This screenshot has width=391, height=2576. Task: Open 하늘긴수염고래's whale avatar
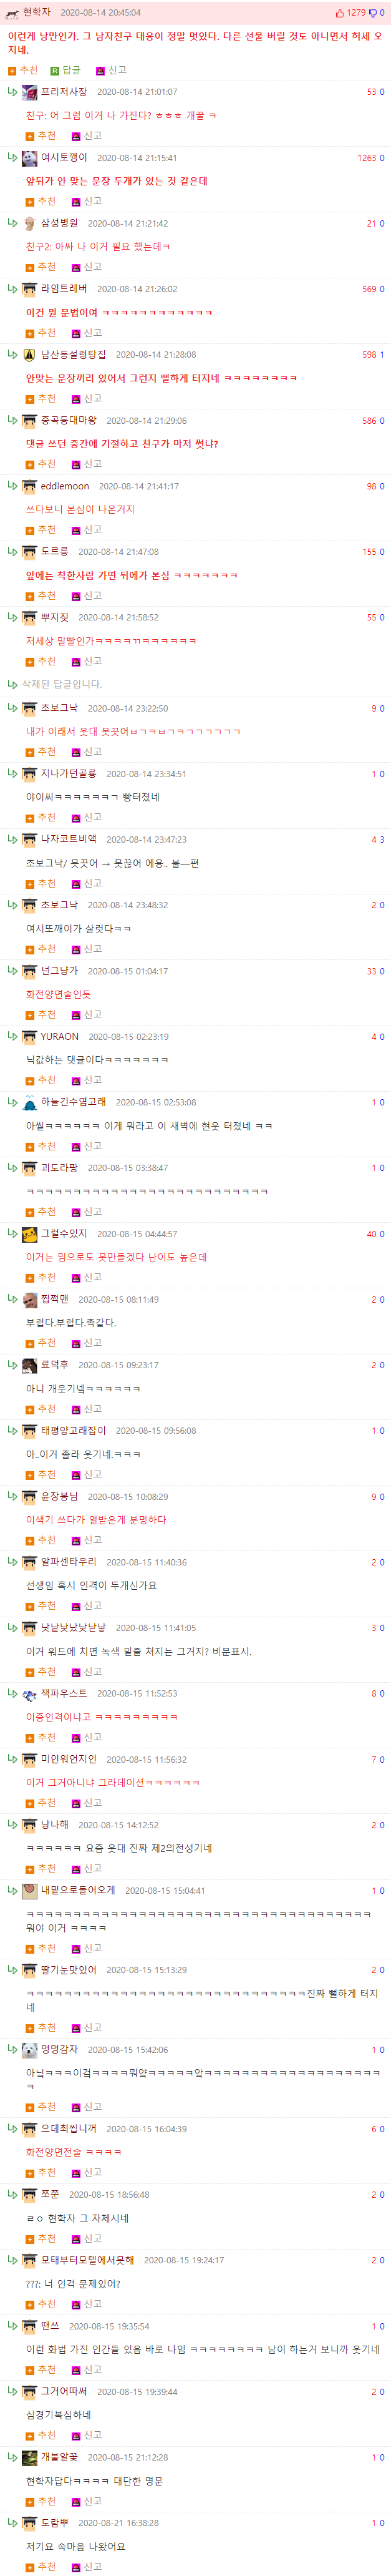29,1103
